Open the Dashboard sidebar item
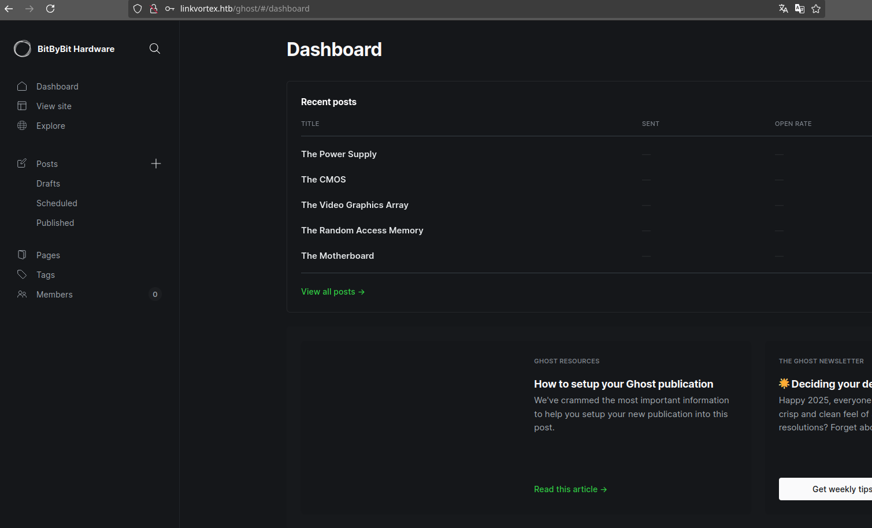This screenshot has height=528, width=872. (x=57, y=87)
